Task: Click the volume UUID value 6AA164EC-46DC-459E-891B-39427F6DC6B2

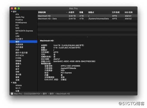Action: pyautogui.click(x=74, y=61)
